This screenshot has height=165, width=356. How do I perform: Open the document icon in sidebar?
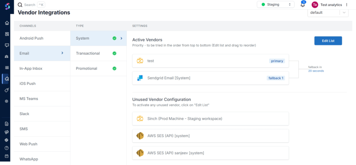click(7, 124)
